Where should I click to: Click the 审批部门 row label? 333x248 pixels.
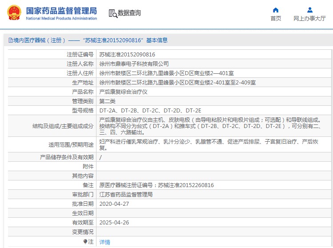click(83, 195)
